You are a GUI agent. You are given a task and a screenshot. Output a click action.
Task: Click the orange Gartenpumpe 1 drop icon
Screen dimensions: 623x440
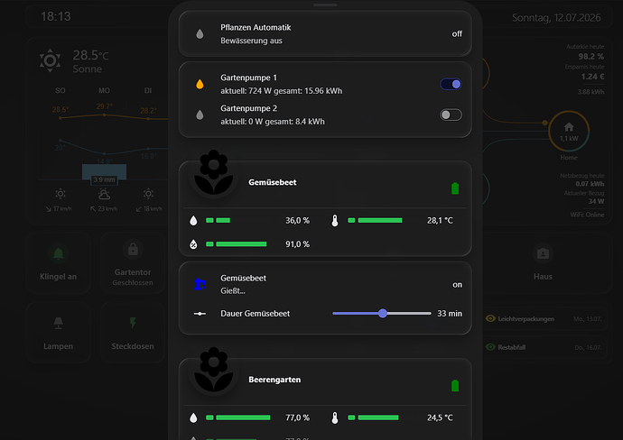tap(200, 84)
